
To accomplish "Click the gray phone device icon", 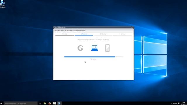I will pos(107,48).
